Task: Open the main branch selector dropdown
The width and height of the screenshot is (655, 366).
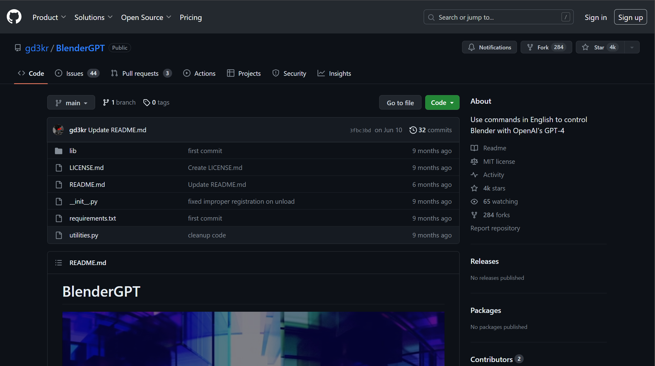Action: tap(71, 103)
